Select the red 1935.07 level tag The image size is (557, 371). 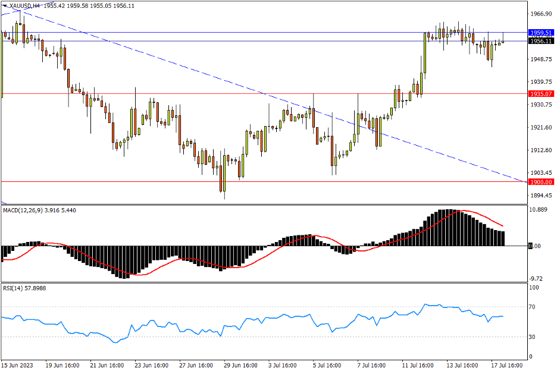(x=541, y=94)
